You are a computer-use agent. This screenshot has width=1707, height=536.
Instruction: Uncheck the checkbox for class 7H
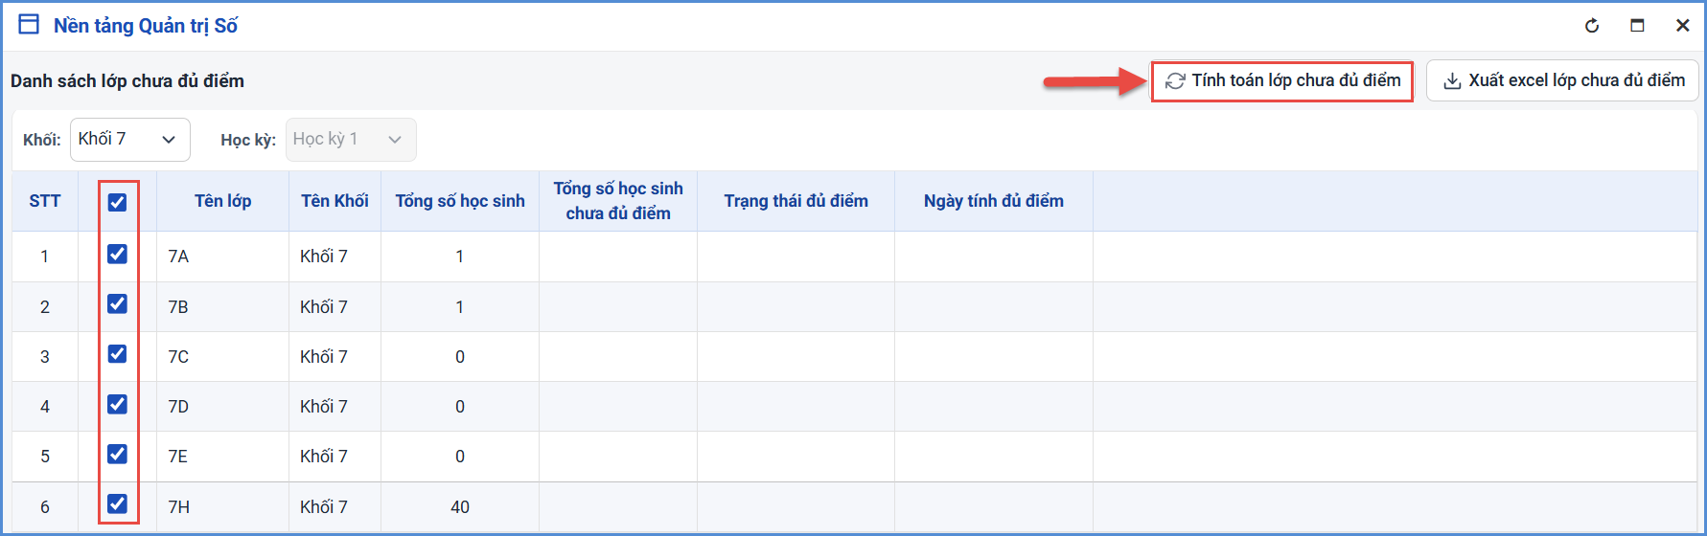click(x=117, y=503)
